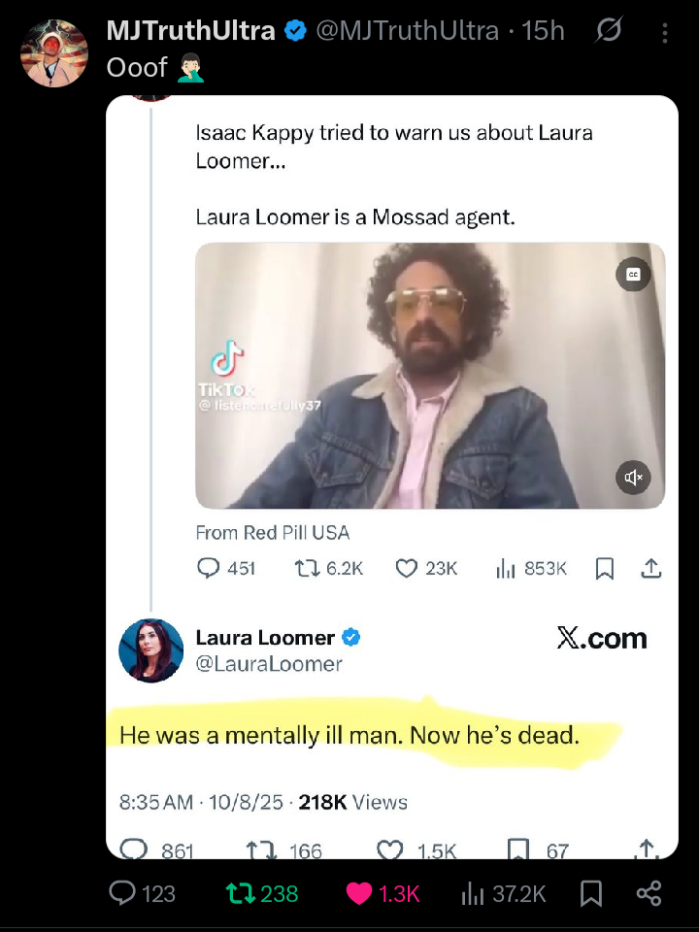Click the 451 replies icon in screenshot
699x932 pixels.
pos(208,568)
